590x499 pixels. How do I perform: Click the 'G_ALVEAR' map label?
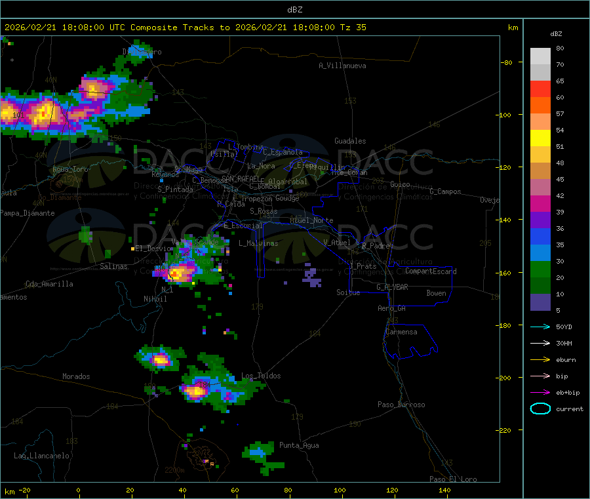click(392, 287)
